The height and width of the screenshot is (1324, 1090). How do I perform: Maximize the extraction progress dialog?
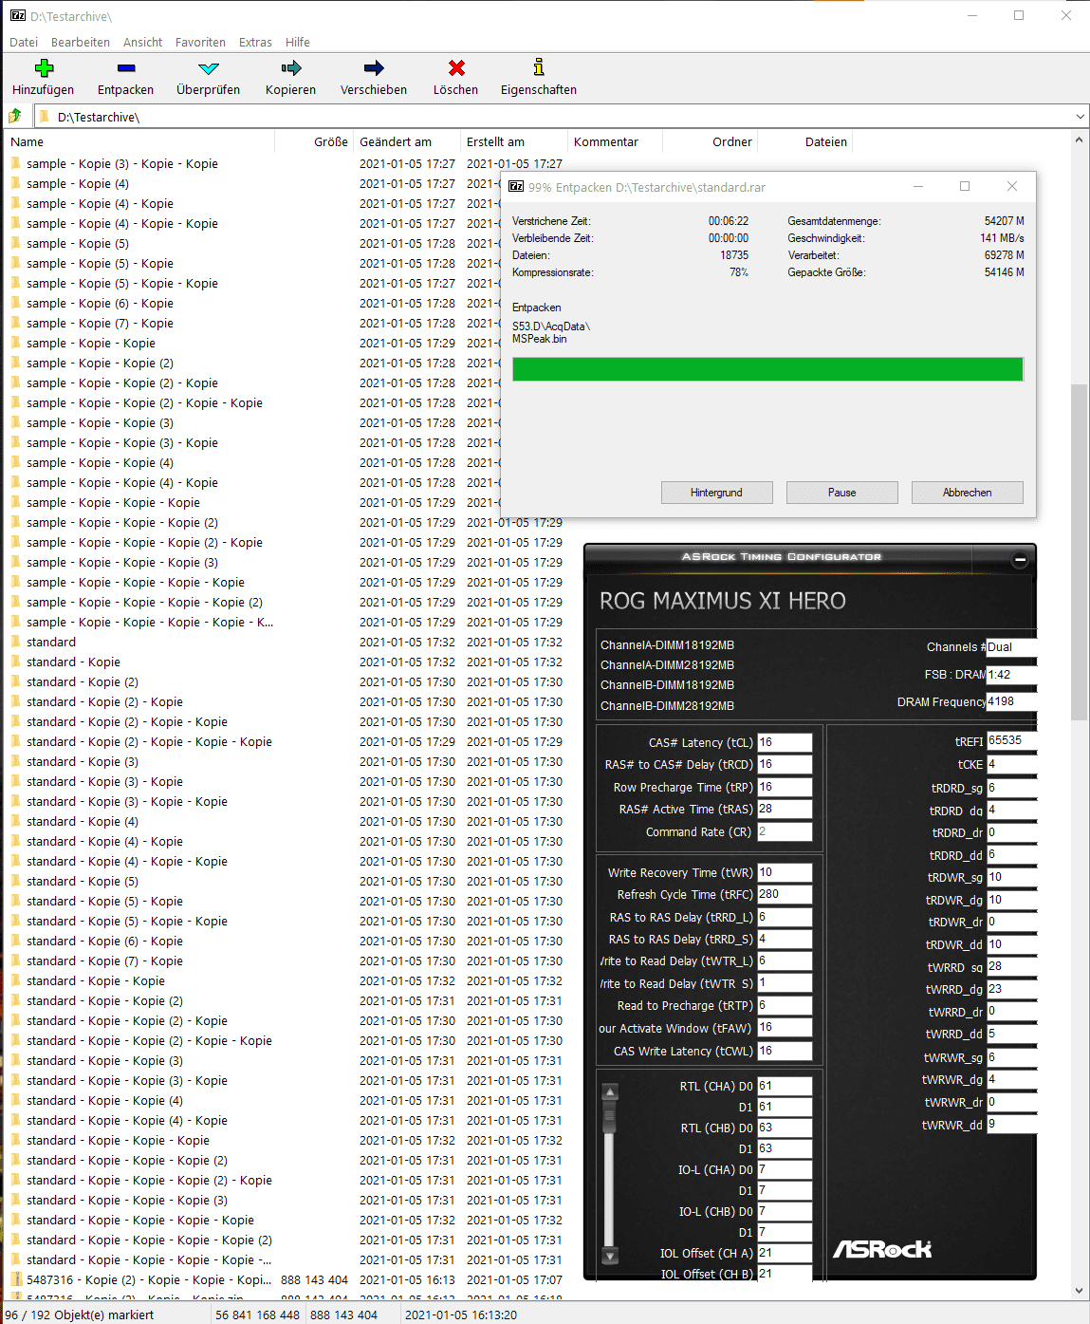click(x=965, y=186)
